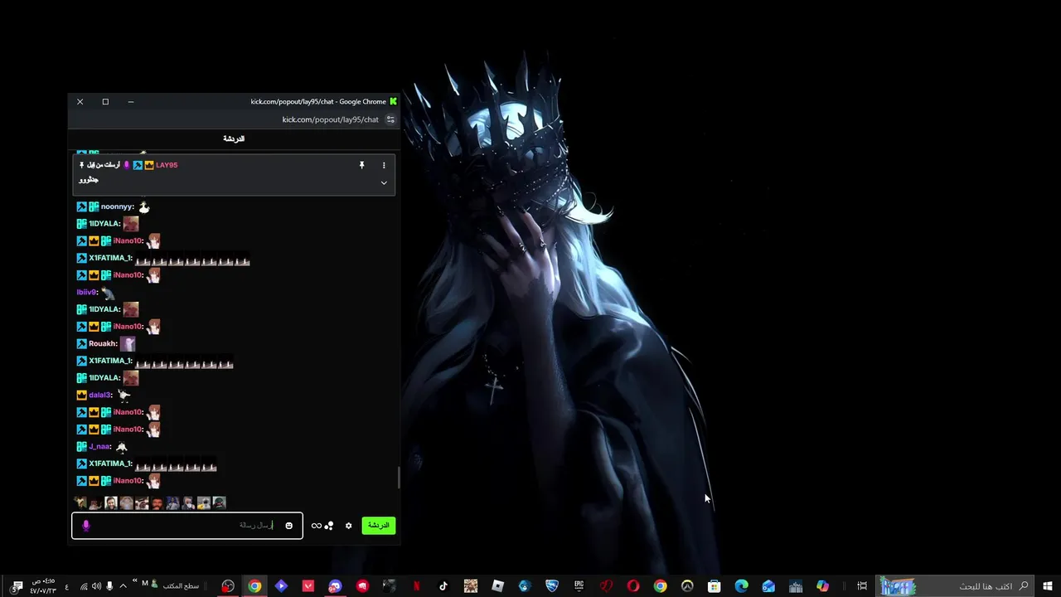
Task: Open TikTok from taskbar
Action: click(x=443, y=585)
